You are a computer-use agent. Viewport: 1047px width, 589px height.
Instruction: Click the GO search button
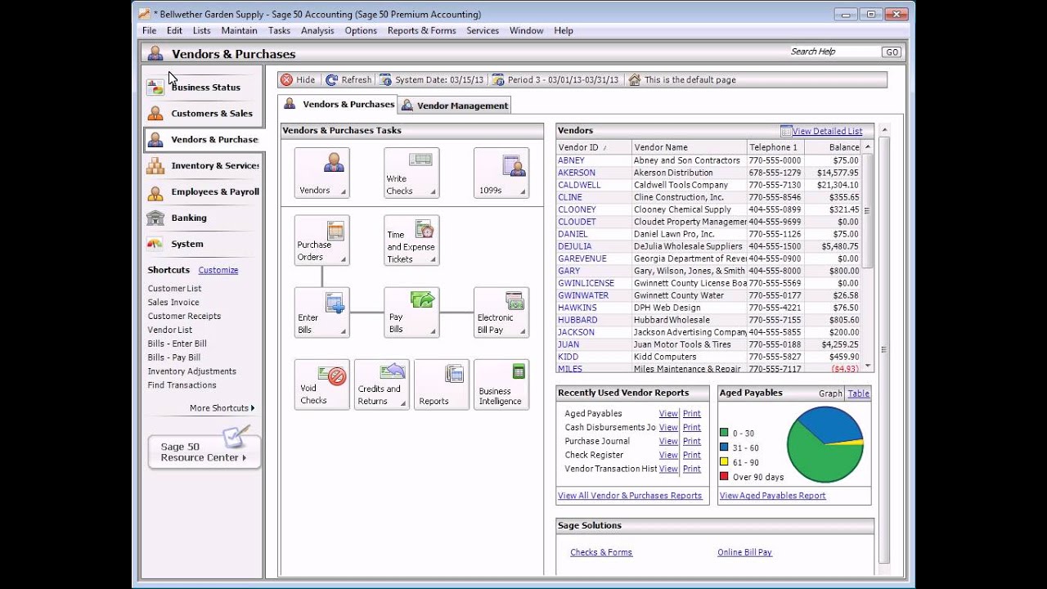(x=892, y=52)
